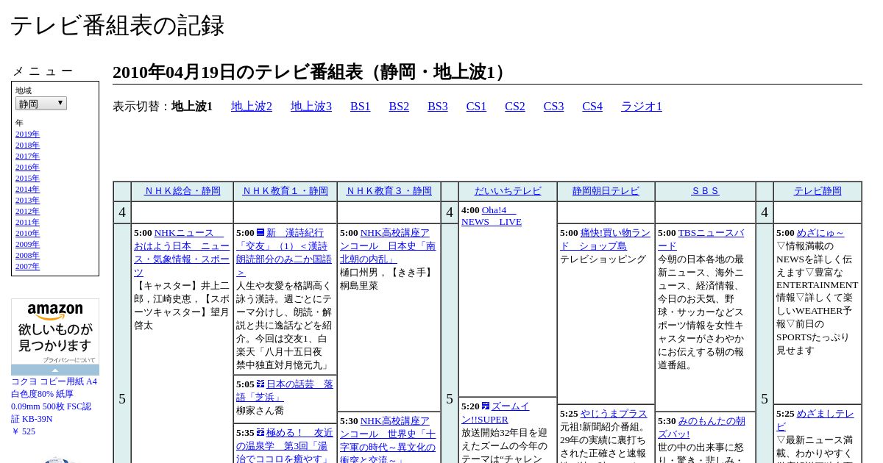Select year 2013年 in menu
The height and width of the screenshot is (463, 883).
tap(27, 201)
